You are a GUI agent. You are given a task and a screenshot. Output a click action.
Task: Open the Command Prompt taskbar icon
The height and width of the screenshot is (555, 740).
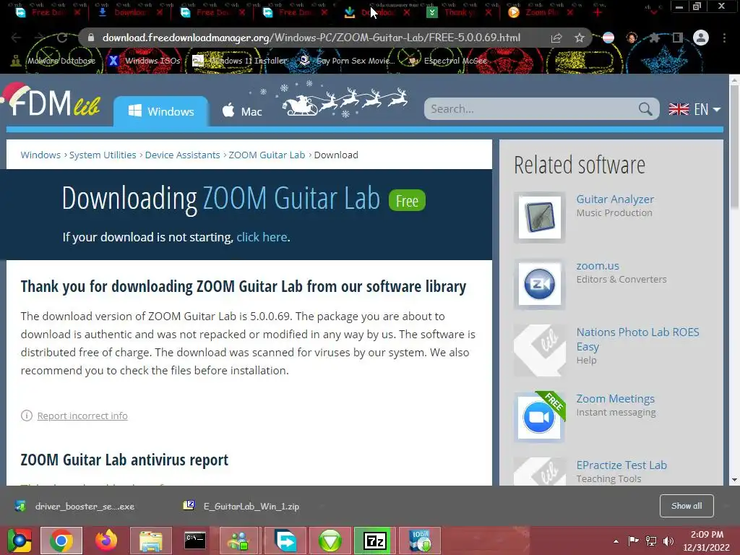(x=195, y=541)
